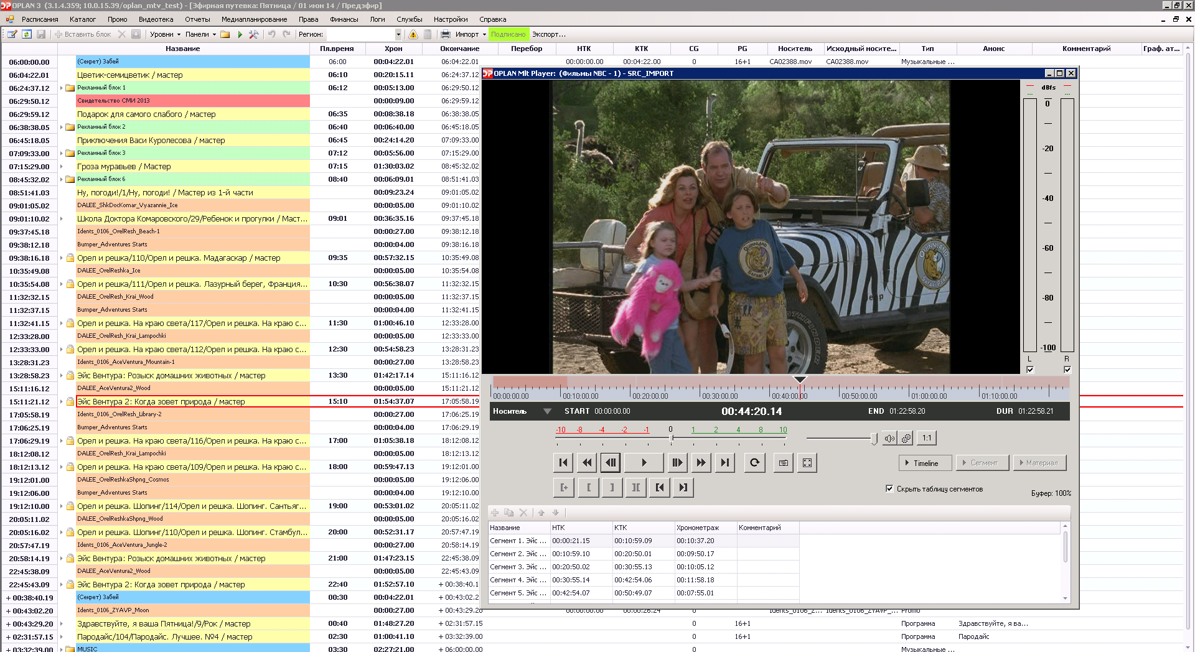Click the edit schedule pencil icon

click(x=12, y=34)
